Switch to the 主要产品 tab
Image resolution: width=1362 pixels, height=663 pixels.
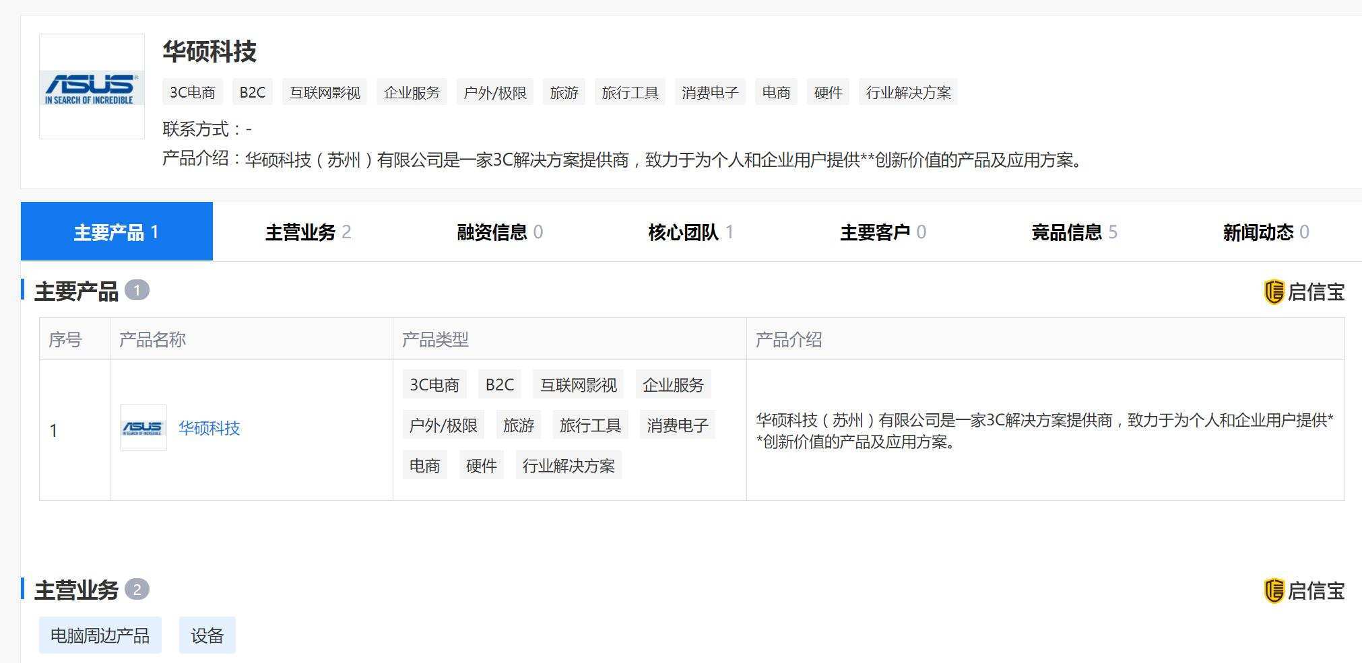click(x=117, y=232)
